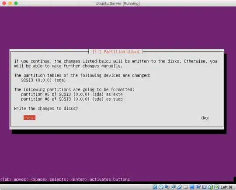This screenshot has height=190, width=236.
Task: Select the highlighted <Yes> button
Action: tap(30, 118)
